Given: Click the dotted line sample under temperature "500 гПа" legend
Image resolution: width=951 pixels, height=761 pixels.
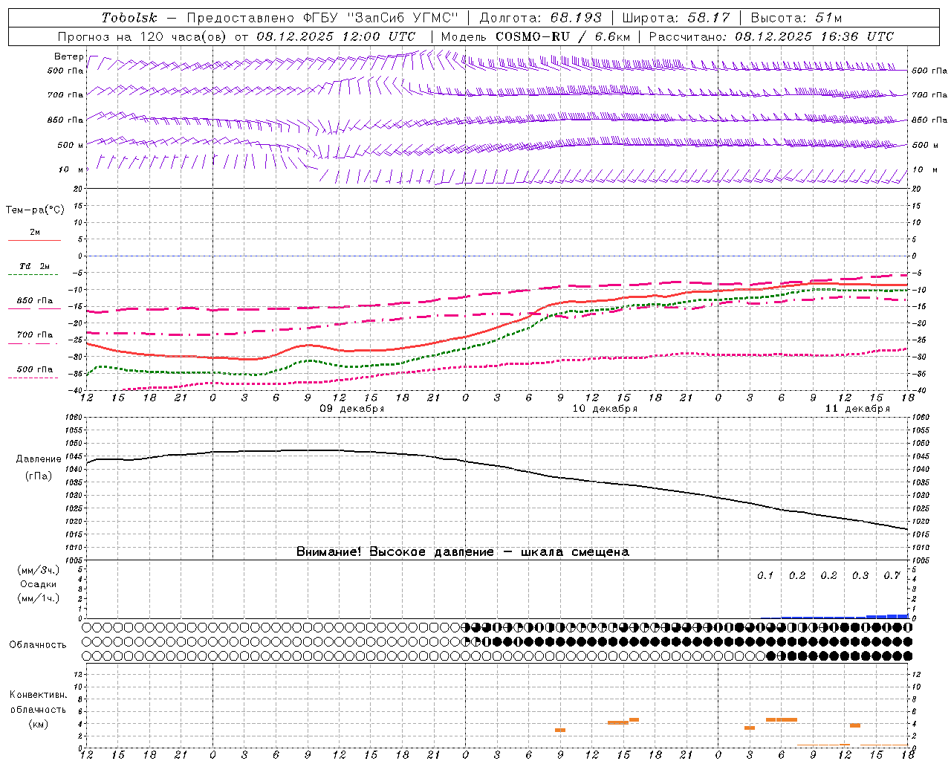Looking at the screenshot, I should [34, 378].
